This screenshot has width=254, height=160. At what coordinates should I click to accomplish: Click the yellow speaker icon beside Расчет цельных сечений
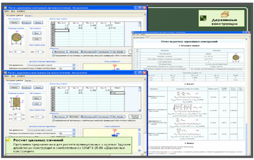tap(9, 140)
